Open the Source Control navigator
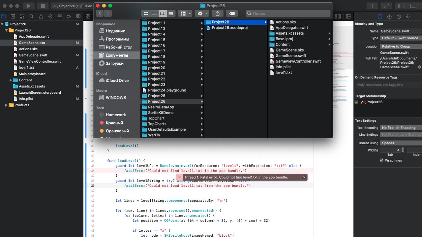 [13, 16]
